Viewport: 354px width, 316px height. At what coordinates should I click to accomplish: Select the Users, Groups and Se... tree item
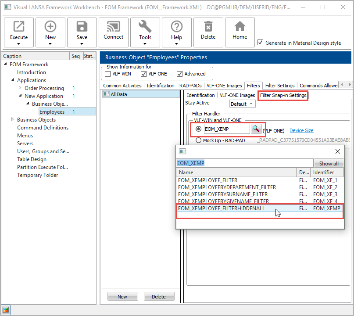pyautogui.click(x=43, y=151)
